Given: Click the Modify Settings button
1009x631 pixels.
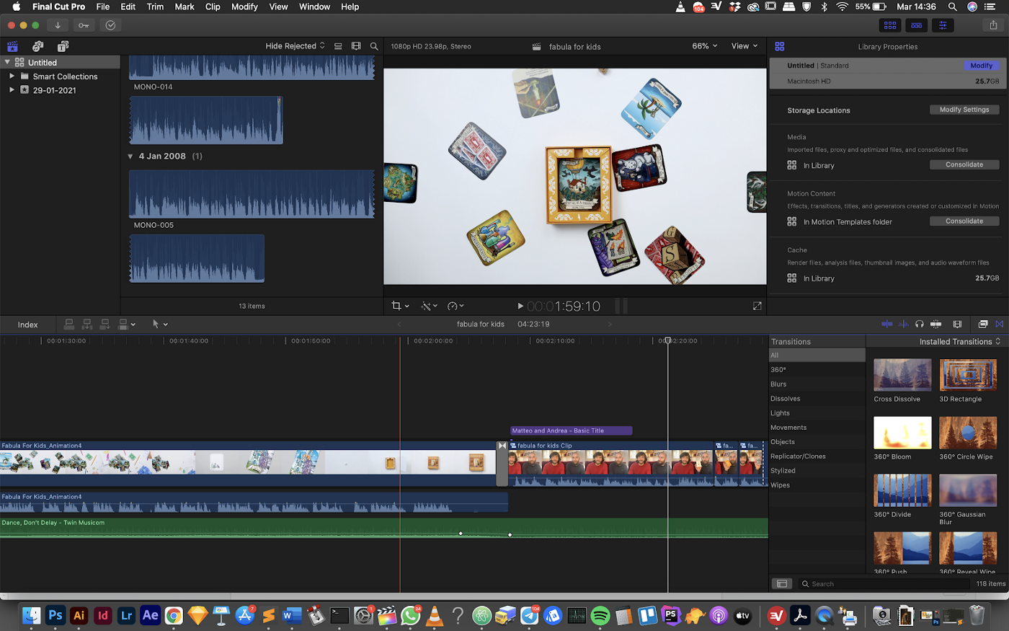Looking at the screenshot, I should tap(964, 110).
